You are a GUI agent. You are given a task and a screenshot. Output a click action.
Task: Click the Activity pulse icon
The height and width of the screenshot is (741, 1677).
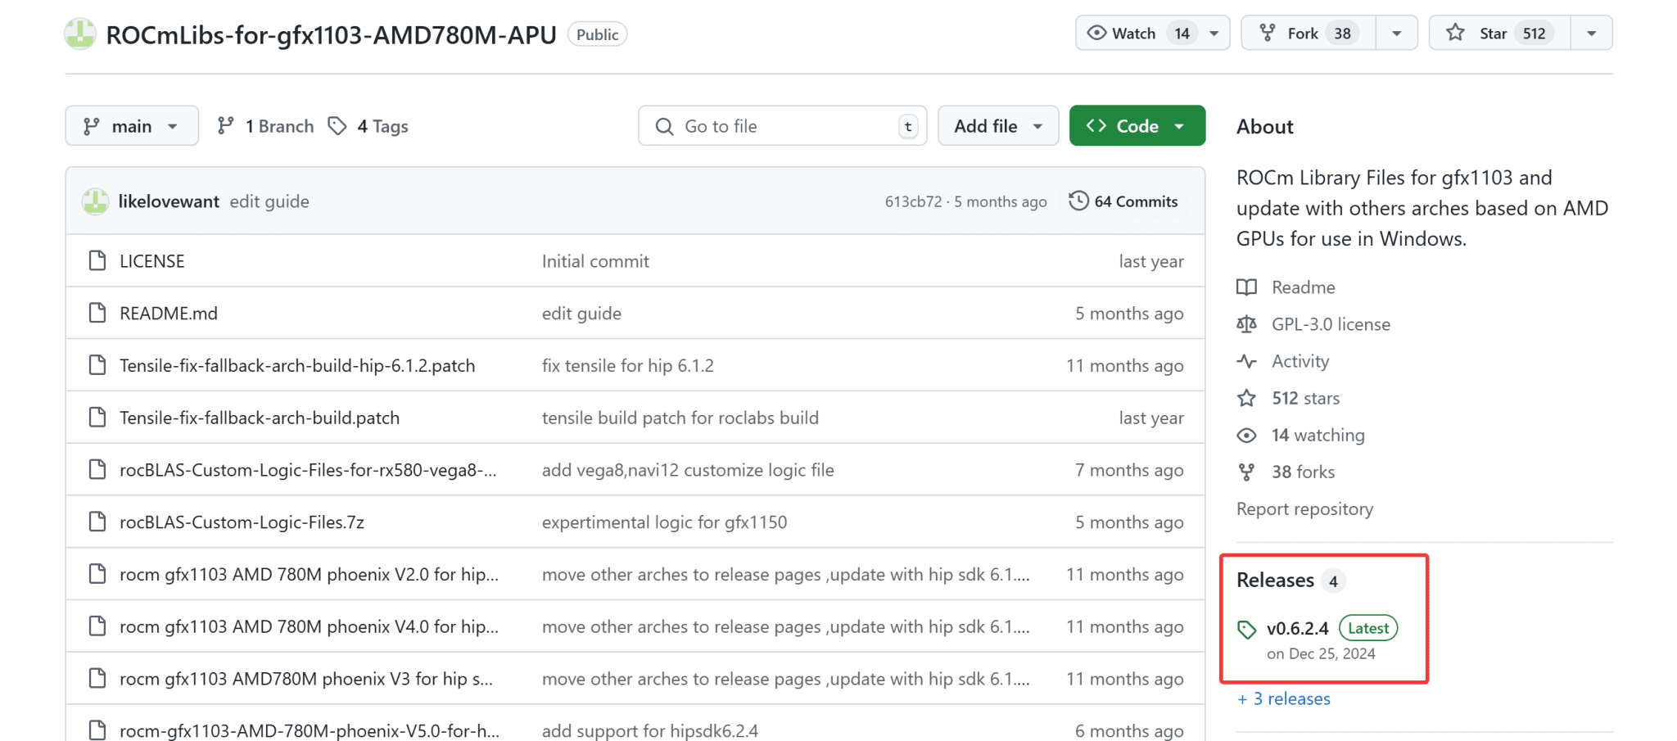1246,361
